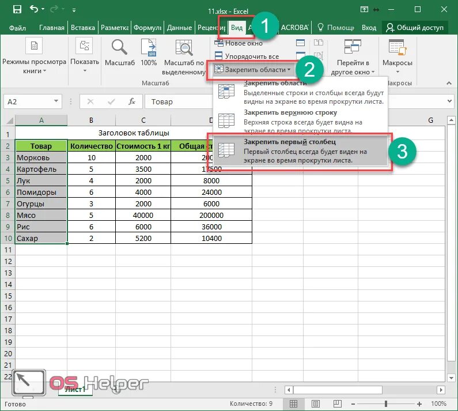Choose Закрепить первый столбец option
Image resolution: width=458 pixels, height=411 pixels.
pos(300,151)
